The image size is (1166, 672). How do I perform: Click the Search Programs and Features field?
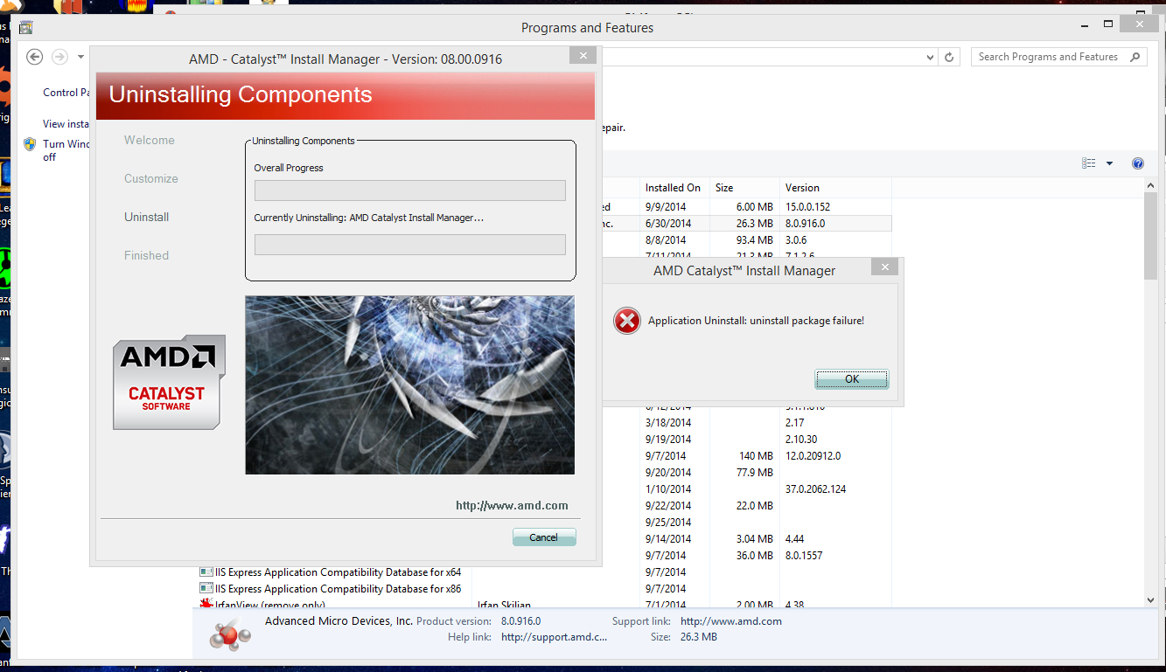1049,57
